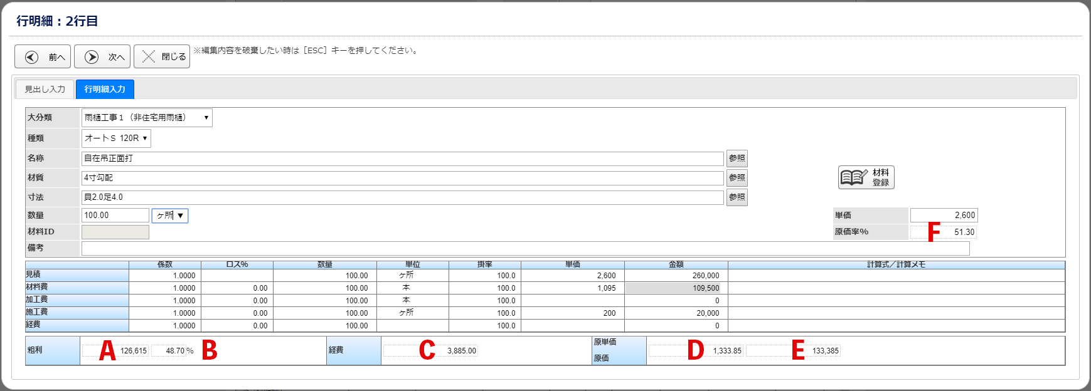Screen dimensions: 1091x391
Task: Click the 数量 field showing 100.00
Action: click(115, 216)
